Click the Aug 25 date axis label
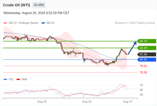This screenshot has width=157, height=106. pos(42,101)
